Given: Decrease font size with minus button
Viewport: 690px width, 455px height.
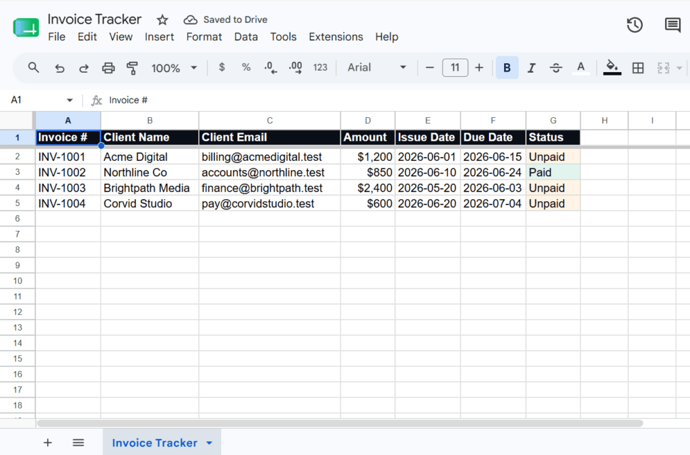Looking at the screenshot, I should (430, 68).
